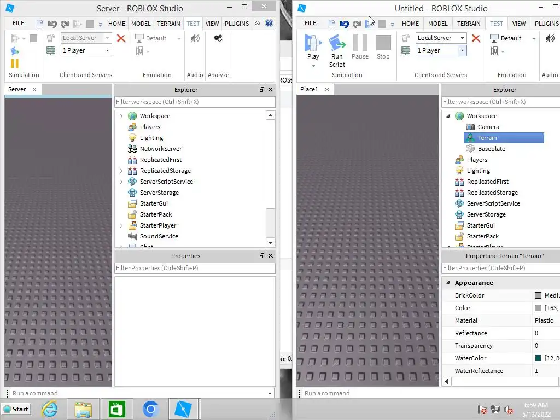The image size is (560, 420).
Task: Click the New file icon in Server window
Action: click(39, 24)
